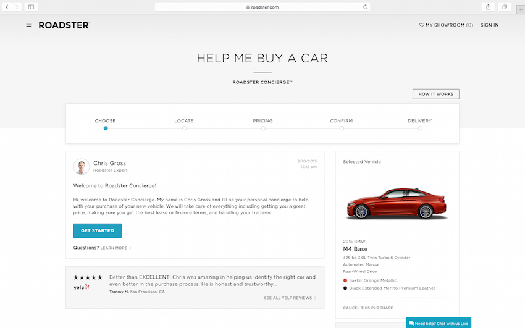This screenshot has height=328, width=525.
Task: Toggle the Safari sidebar button
Action: [x=31, y=7]
